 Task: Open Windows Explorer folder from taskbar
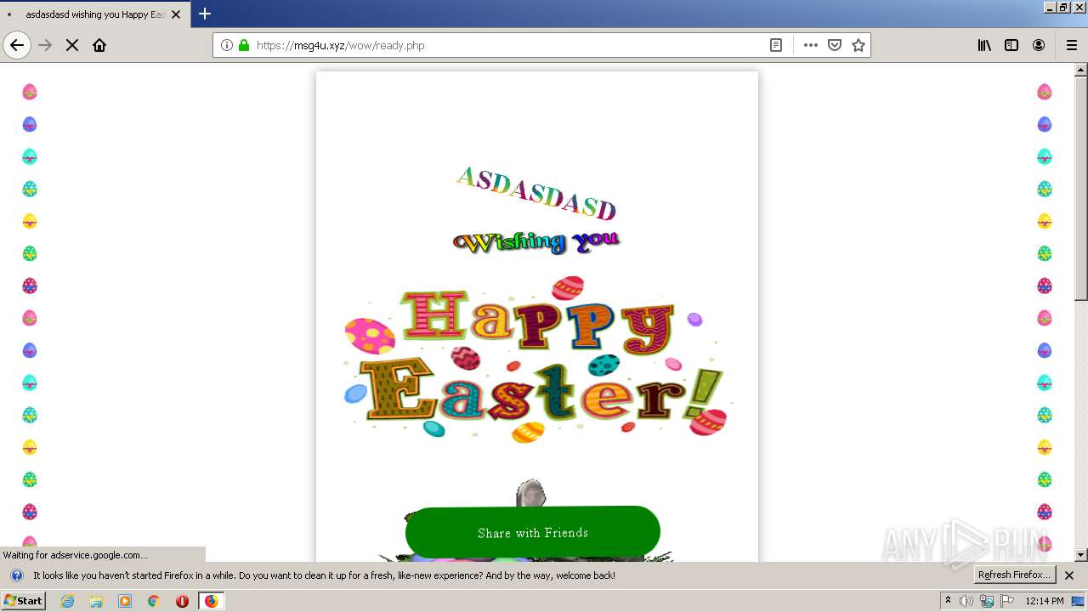click(96, 601)
